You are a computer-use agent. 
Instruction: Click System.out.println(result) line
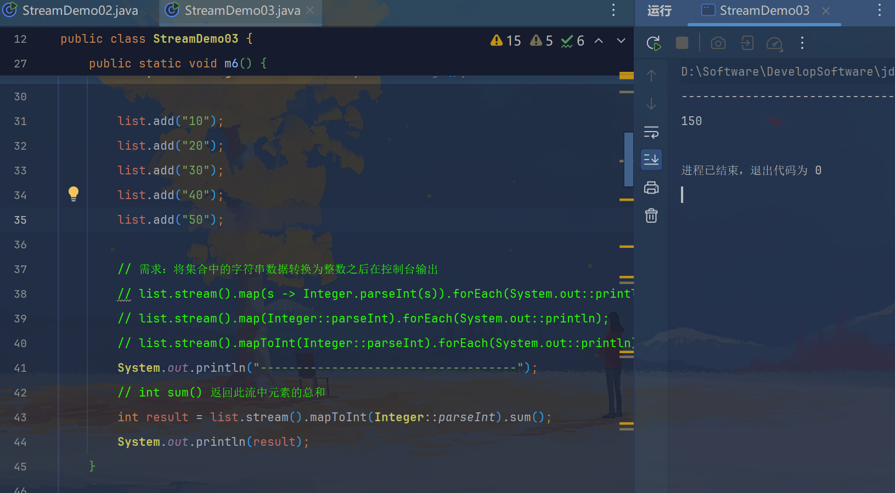pyautogui.click(x=213, y=442)
